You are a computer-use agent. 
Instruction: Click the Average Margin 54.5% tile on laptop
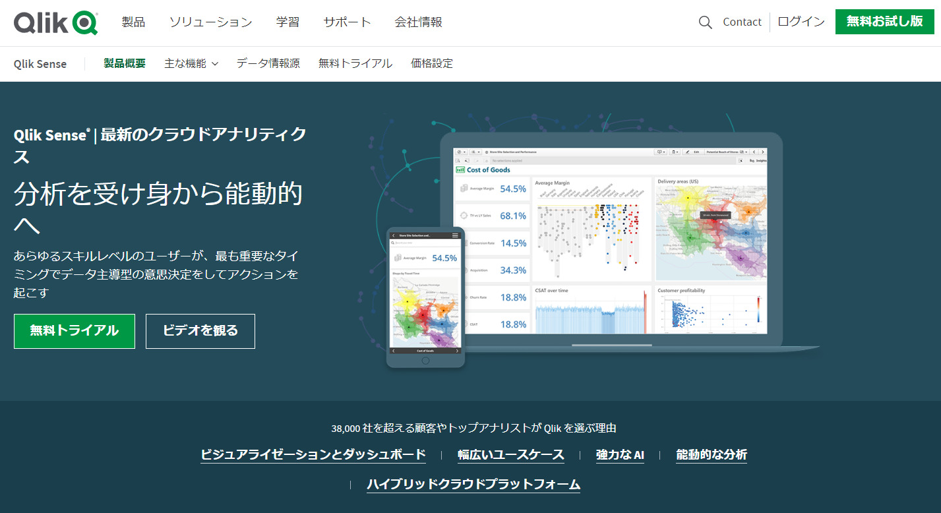(x=492, y=189)
